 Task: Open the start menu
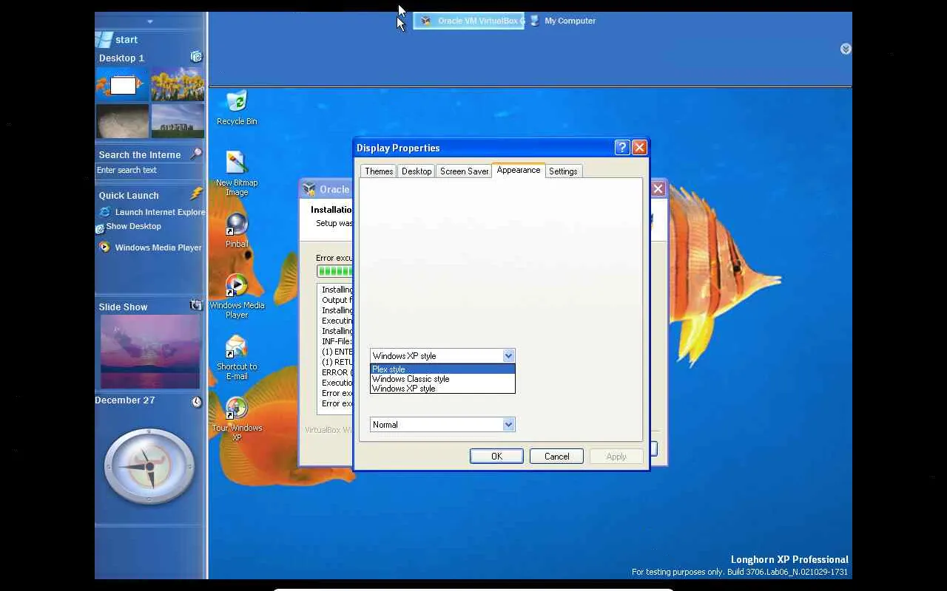click(x=118, y=40)
